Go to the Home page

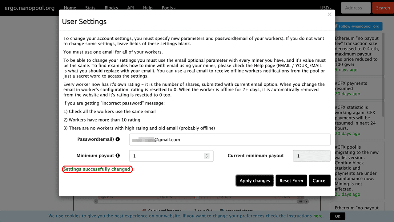coord(70,8)
